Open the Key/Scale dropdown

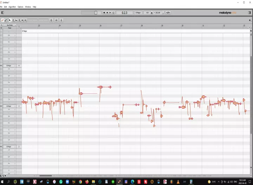(x=10, y=25)
